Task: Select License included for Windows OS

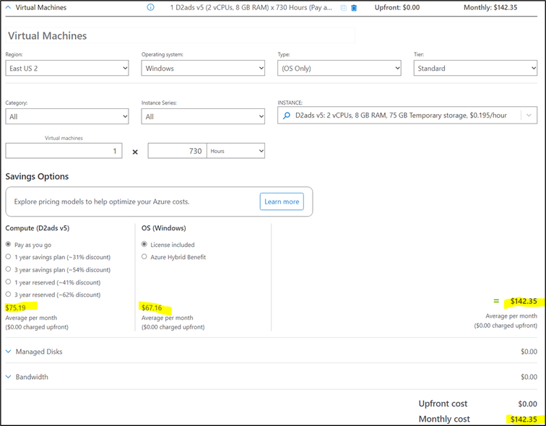Action: (x=144, y=244)
